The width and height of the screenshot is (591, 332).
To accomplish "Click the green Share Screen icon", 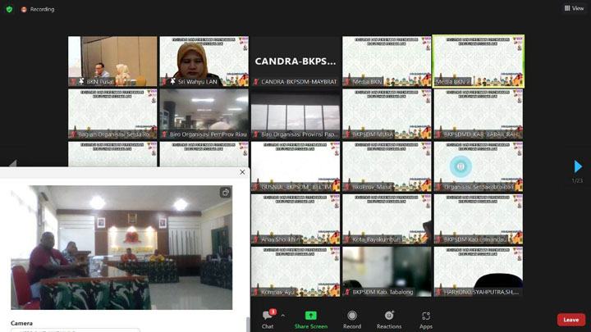I will click(x=311, y=316).
